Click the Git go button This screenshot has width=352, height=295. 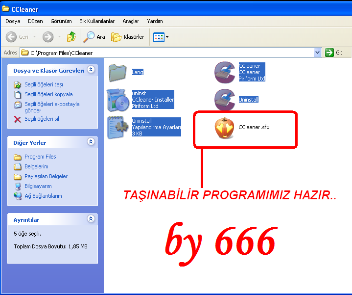334,53
